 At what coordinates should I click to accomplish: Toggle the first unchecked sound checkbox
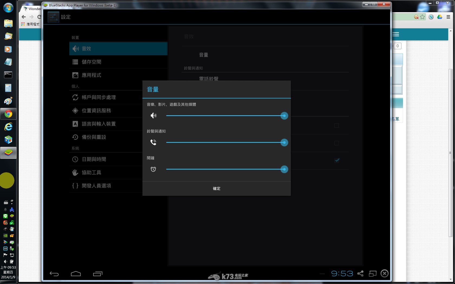[x=337, y=126]
